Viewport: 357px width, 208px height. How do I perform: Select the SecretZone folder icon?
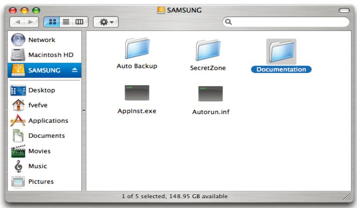208,50
